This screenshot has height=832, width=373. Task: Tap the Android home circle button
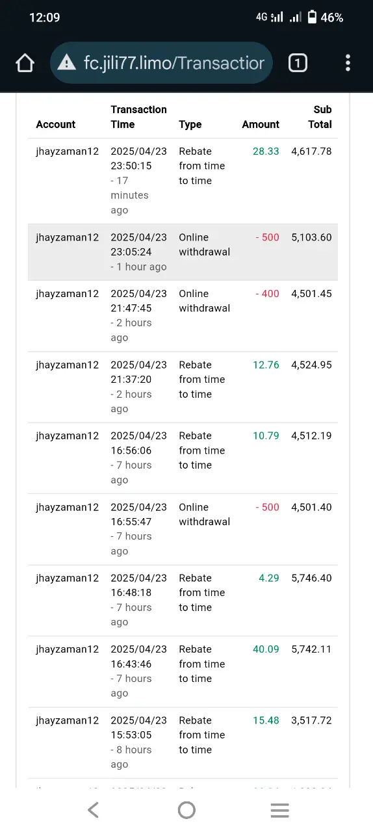click(x=186, y=810)
